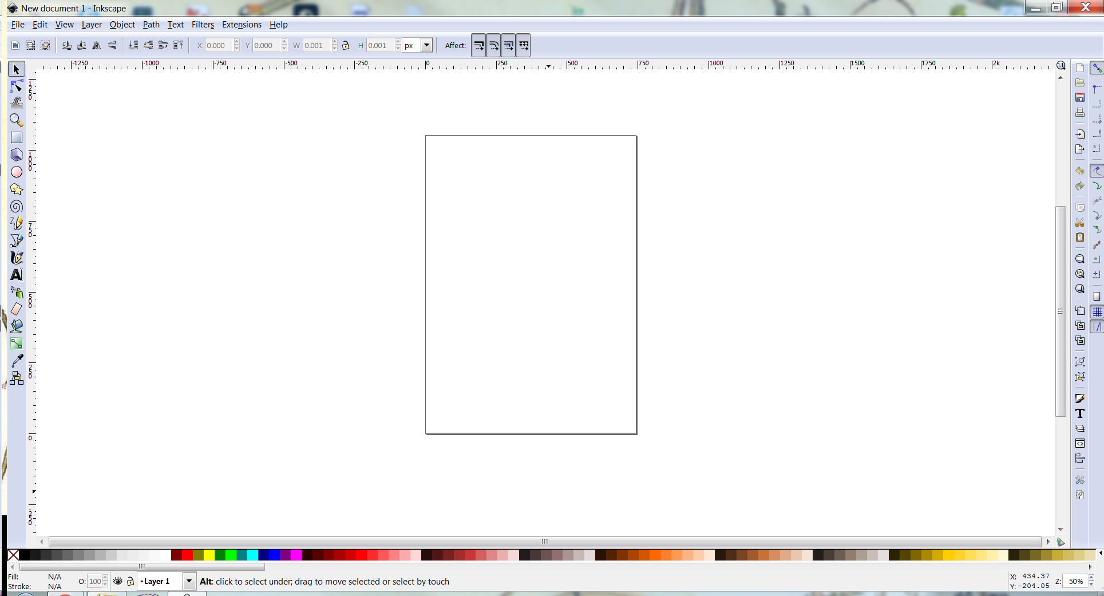Increase the X coordinate stepper
1104x596 pixels.
tap(237, 42)
